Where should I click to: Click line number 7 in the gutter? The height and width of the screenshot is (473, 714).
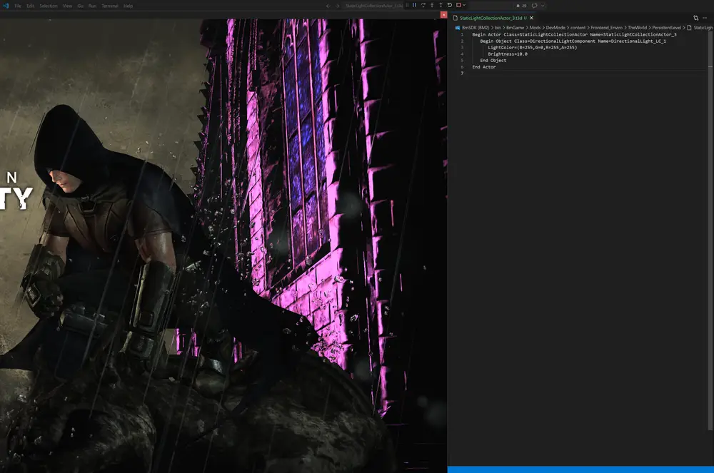point(462,73)
